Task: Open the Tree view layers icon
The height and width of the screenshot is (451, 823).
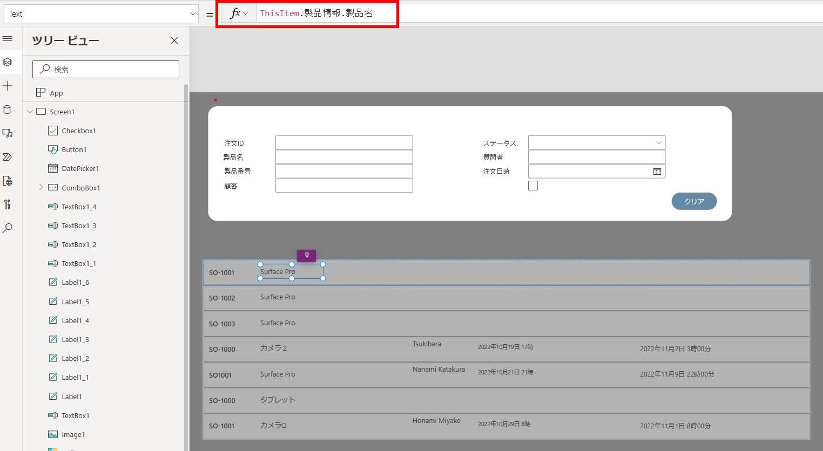Action: click(8, 62)
